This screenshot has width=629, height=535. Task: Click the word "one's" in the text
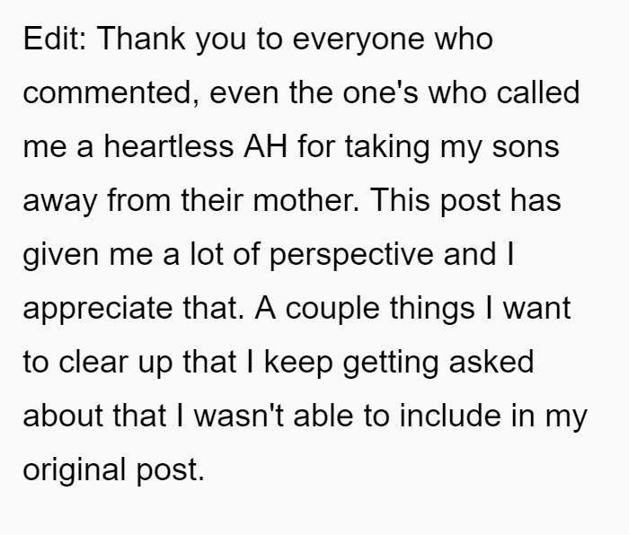click(380, 92)
